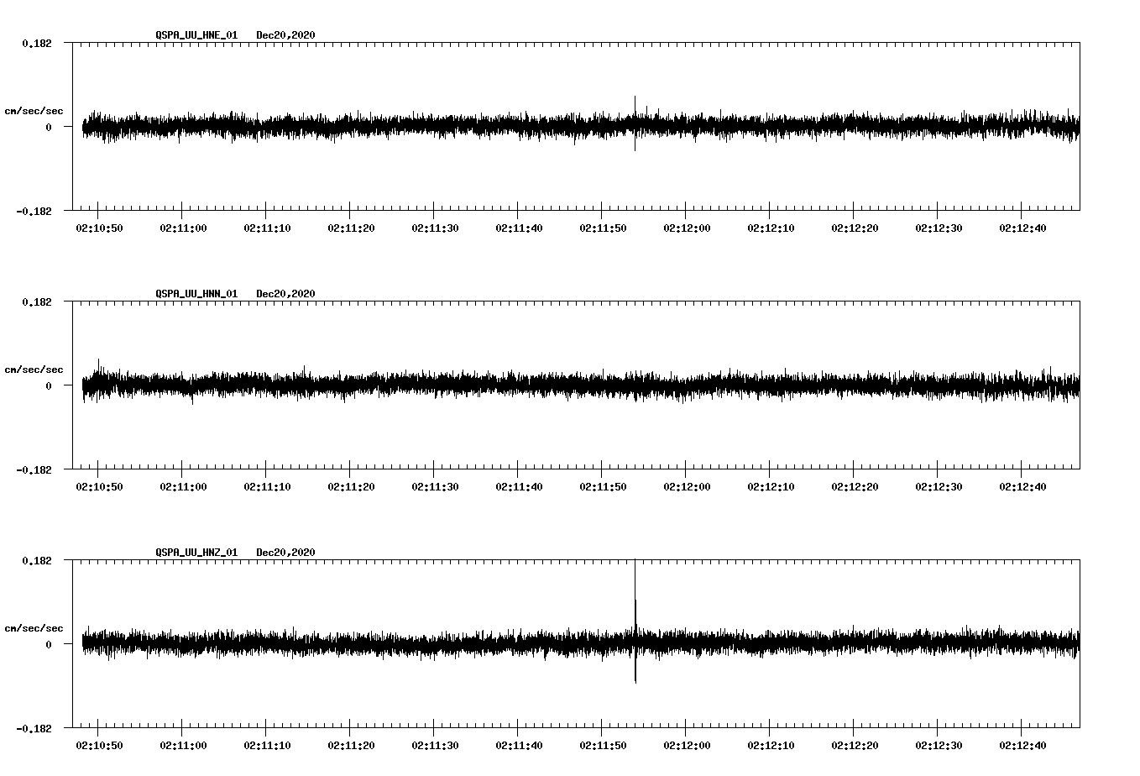Image resolution: width=1140 pixels, height=776 pixels.
Task: Click the -0.182 amplitude label on HNE plot
Action: click(x=35, y=212)
